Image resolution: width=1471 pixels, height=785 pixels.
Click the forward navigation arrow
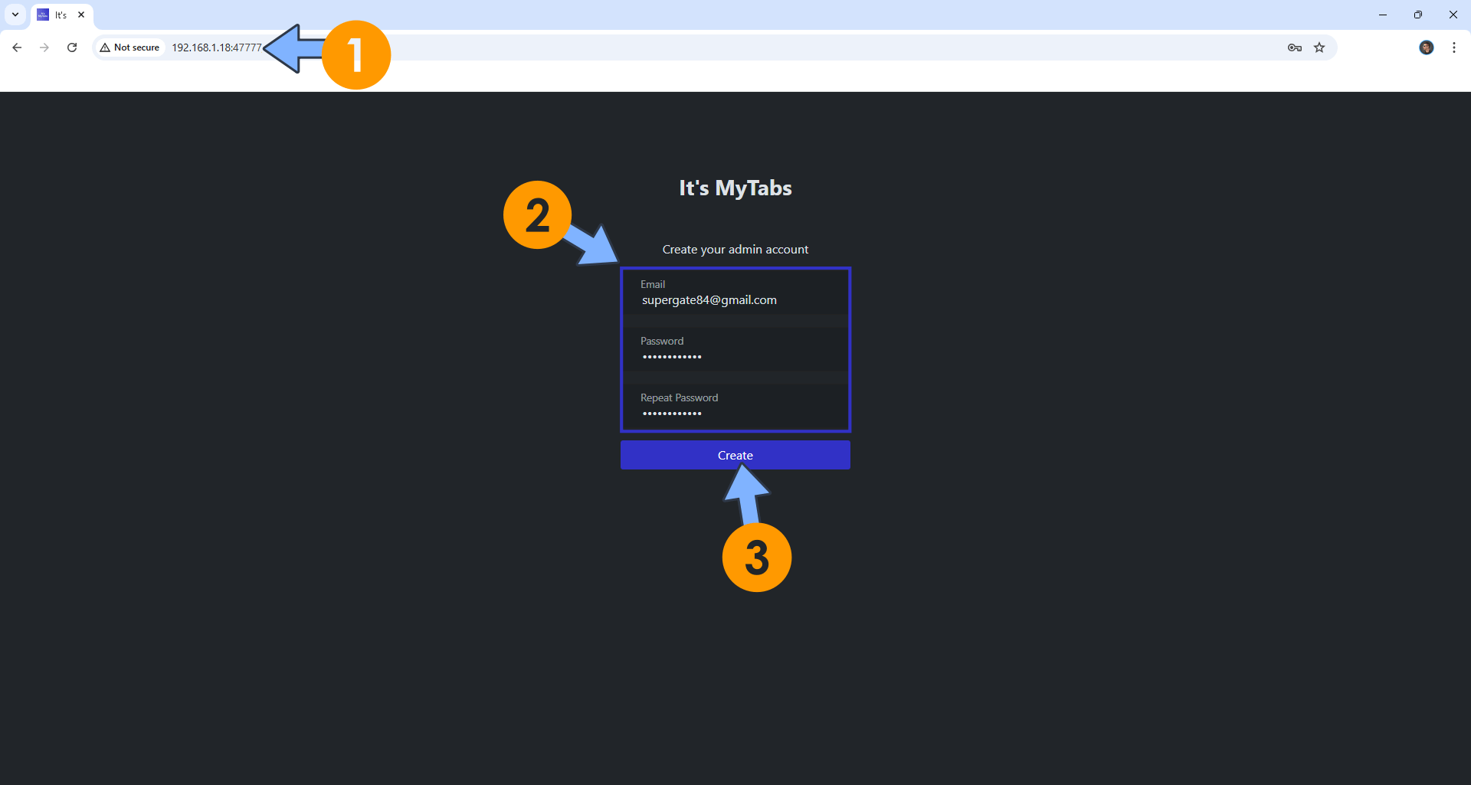44,47
